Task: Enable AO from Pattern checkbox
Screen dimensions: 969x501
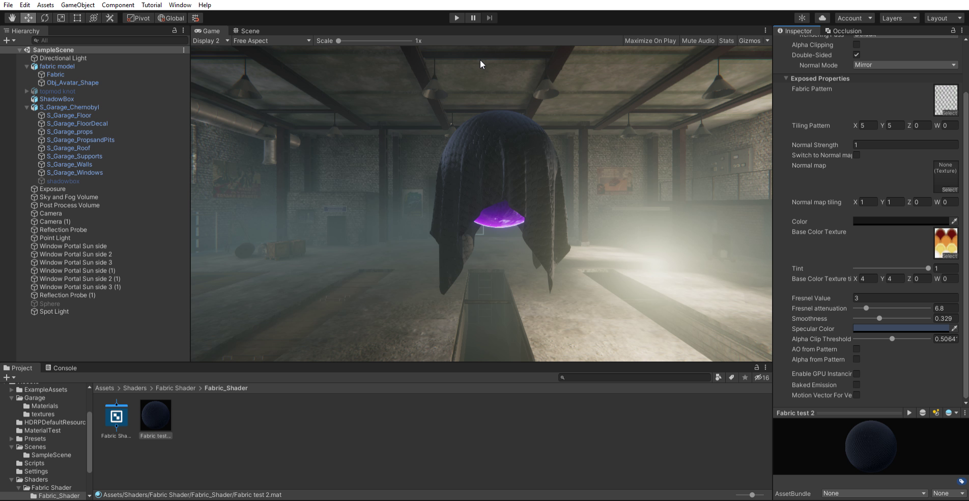Action: point(857,349)
